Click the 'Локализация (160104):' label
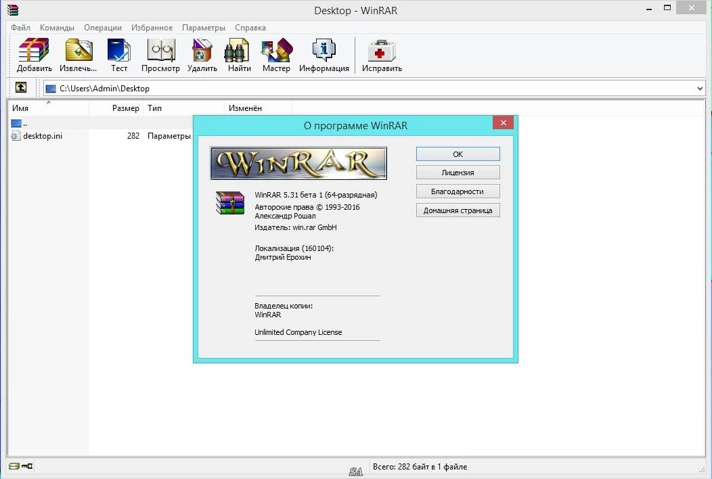712x479 pixels. tap(294, 248)
